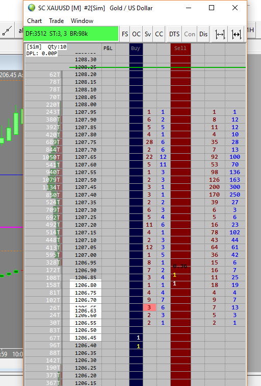Viewport: 261px width, 386px height.
Task: Minimize the XAUUSD trade window
Action: point(189,8)
